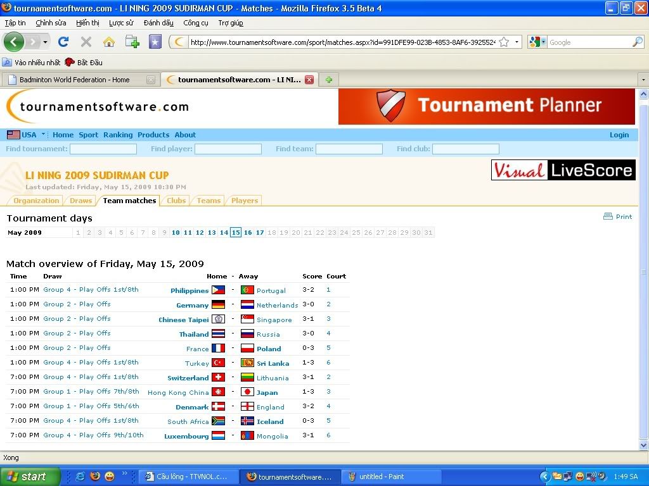Click the Sri Lanka flag icon
The width and height of the screenshot is (649, 486).
click(247, 363)
